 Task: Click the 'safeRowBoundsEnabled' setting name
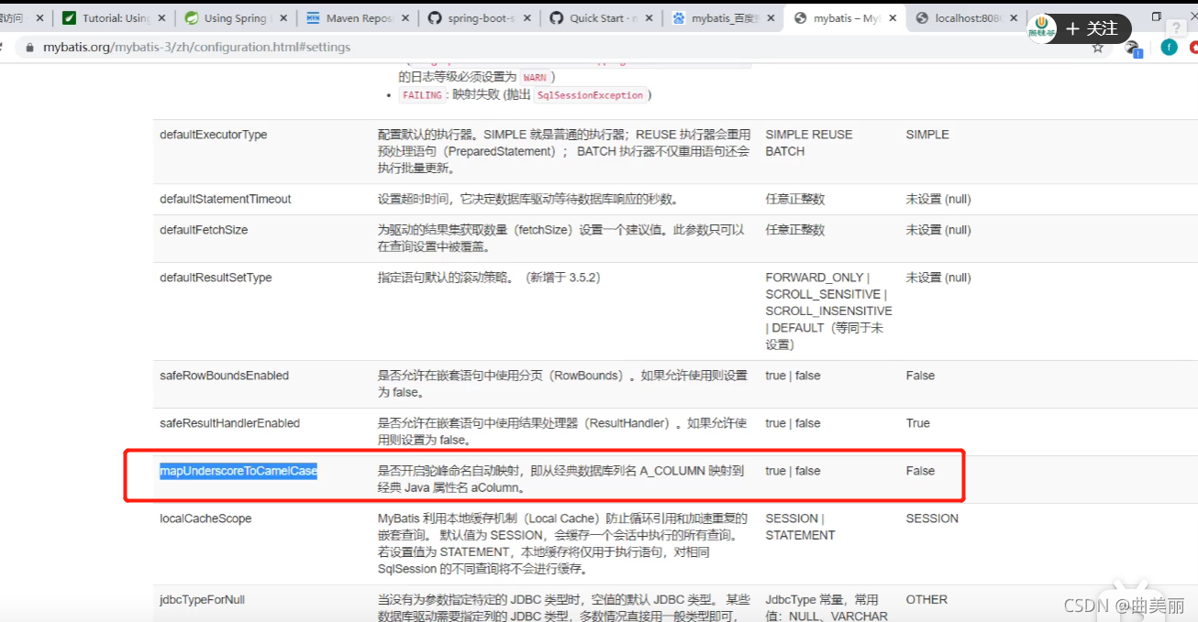tap(224, 376)
